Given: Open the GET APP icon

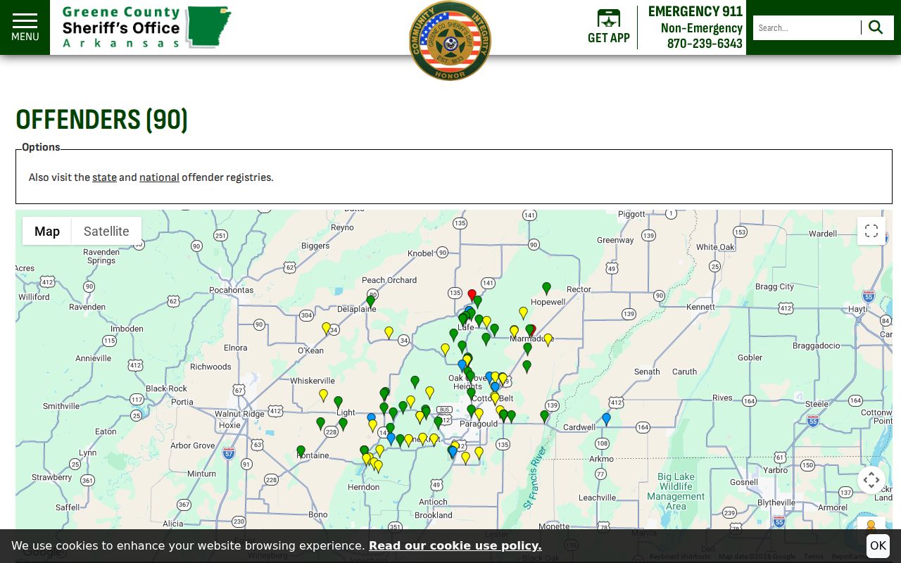Looking at the screenshot, I should point(609,27).
